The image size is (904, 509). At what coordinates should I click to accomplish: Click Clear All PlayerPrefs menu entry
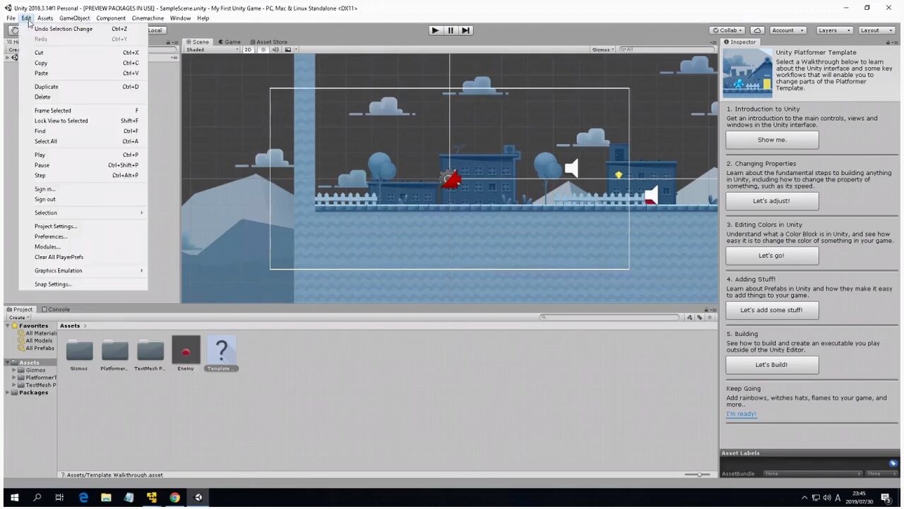(x=83, y=257)
